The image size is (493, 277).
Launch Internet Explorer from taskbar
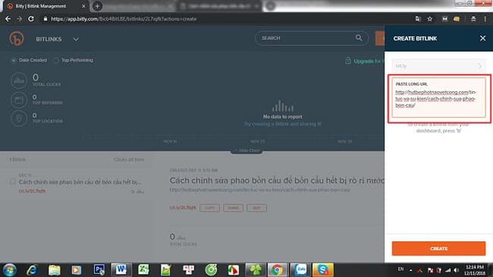(32, 269)
